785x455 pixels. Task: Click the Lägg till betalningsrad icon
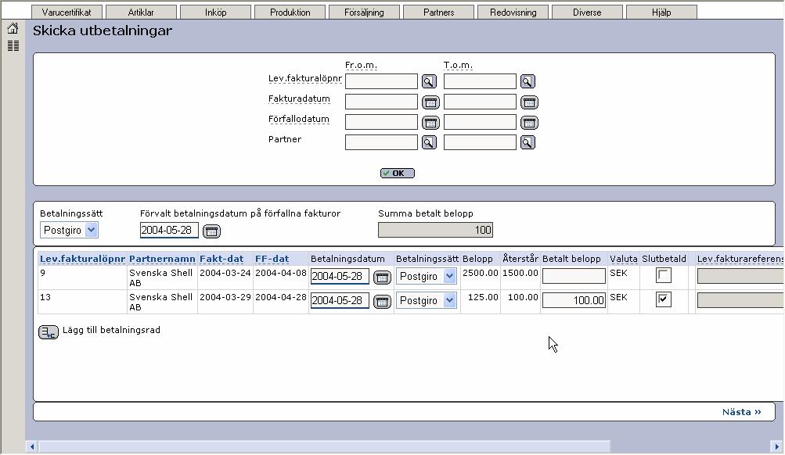click(49, 331)
